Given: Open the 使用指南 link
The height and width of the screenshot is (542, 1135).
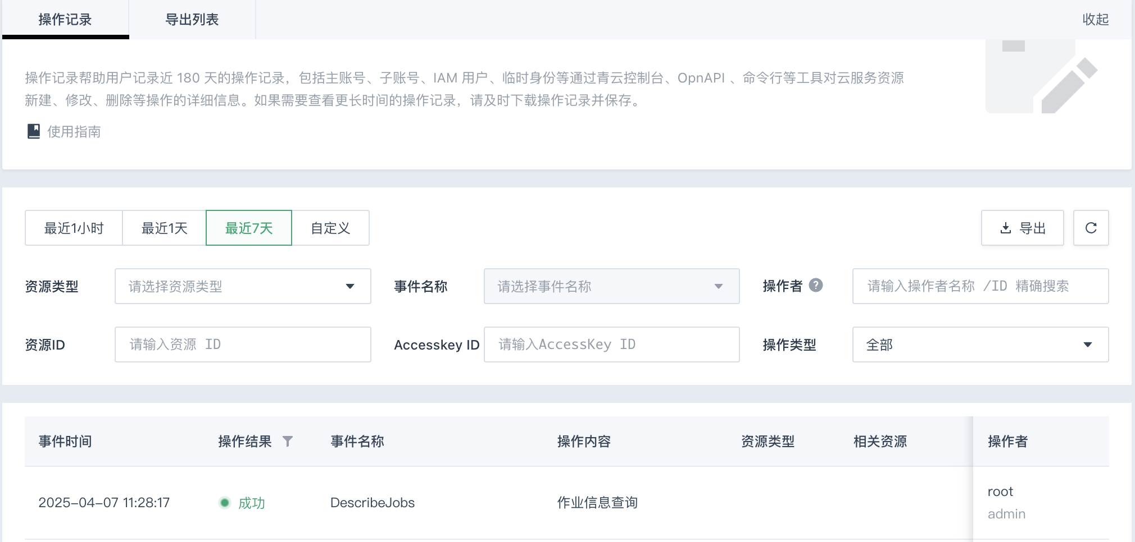Looking at the screenshot, I should coord(74,131).
